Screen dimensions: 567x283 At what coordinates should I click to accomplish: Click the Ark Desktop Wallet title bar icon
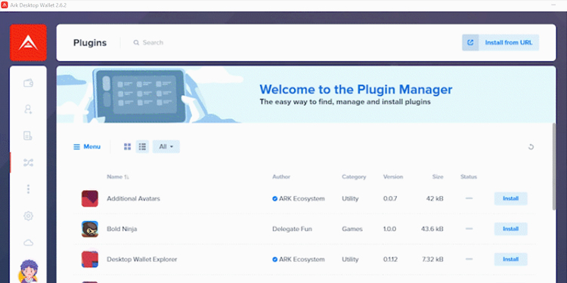[5, 5]
